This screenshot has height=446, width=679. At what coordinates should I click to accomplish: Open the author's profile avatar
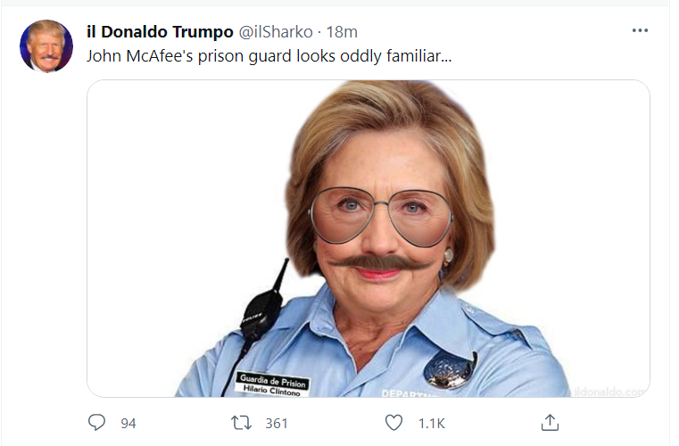[46, 46]
